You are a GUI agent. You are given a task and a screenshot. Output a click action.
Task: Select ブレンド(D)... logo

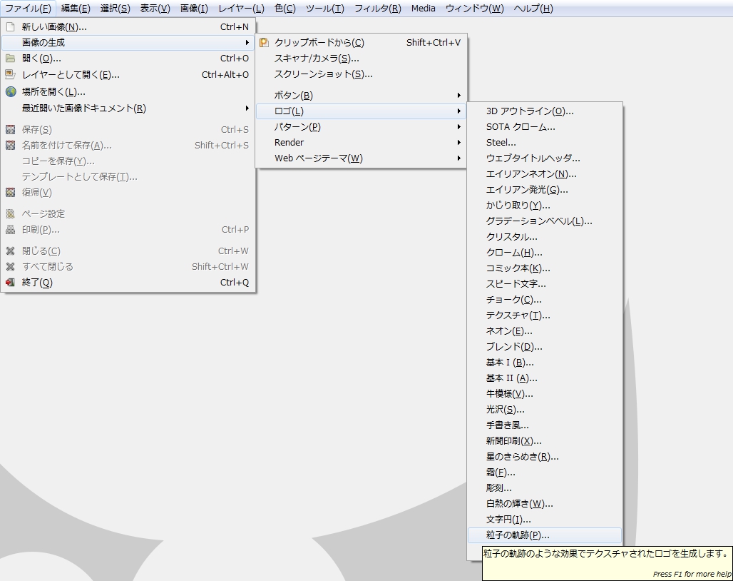545,347
